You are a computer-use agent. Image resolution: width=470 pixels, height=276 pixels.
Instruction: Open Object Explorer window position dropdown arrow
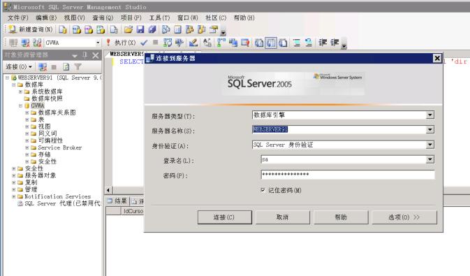point(75,55)
